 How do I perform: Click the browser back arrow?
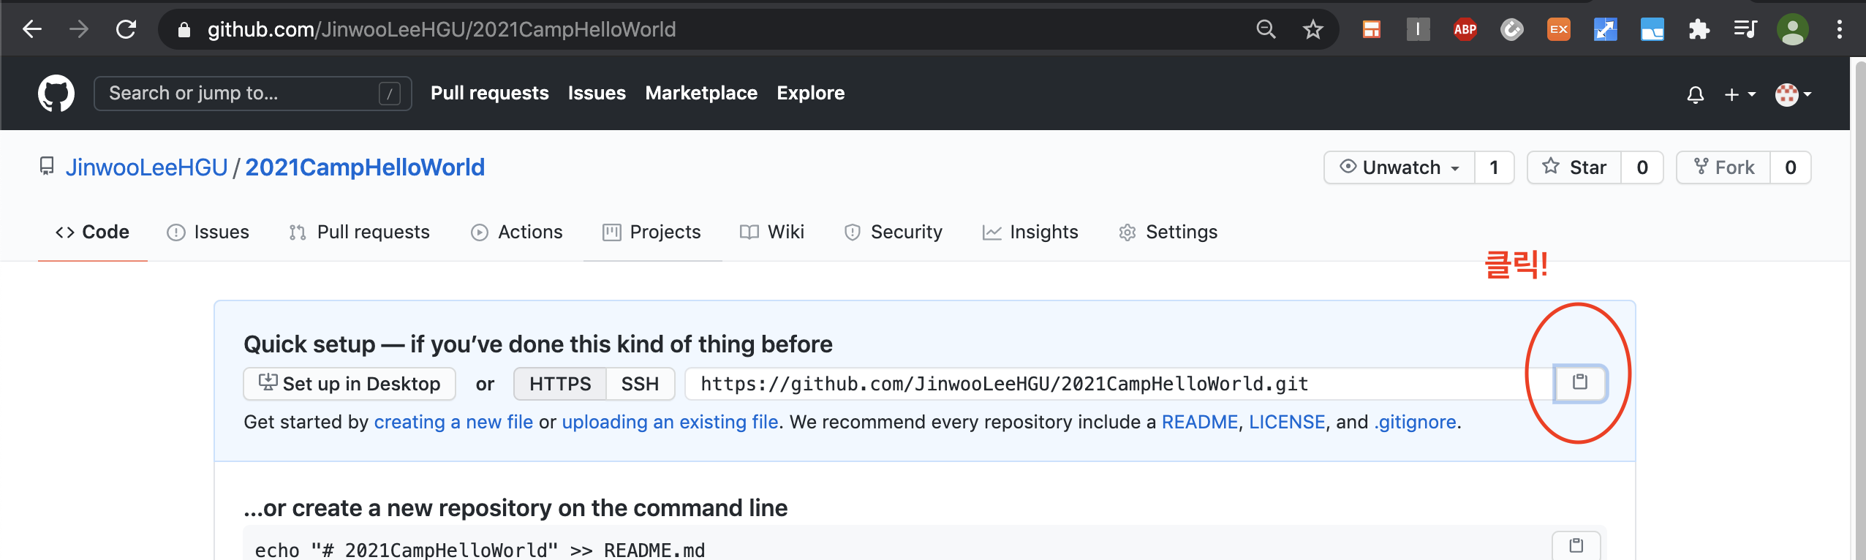31,29
